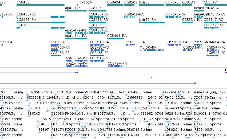Open protein CG8547-PD

(x=216, y=53)
